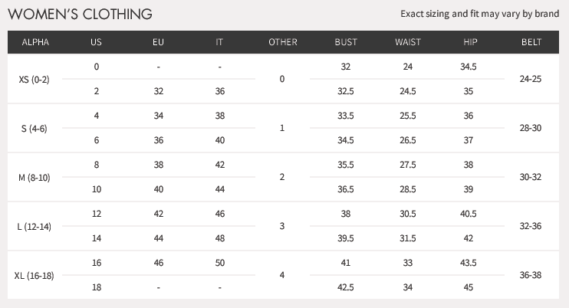Select the US column header

point(96,42)
